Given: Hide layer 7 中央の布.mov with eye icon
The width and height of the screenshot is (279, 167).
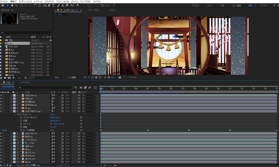Looking at the screenshot, I should [1, 134].
